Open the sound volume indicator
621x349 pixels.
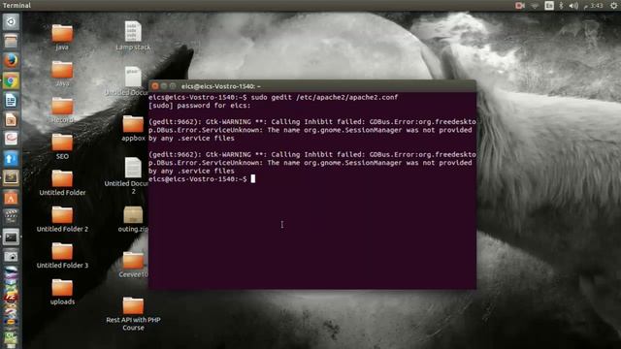573,5
